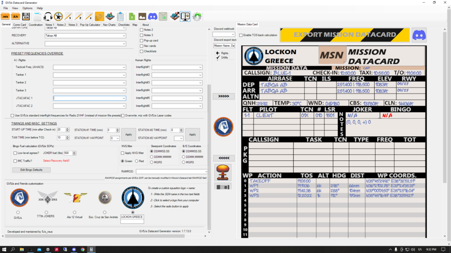Tick the Apply NVG filter checkbox
This screenshot has height=253, width=451.
coord(123,153)
